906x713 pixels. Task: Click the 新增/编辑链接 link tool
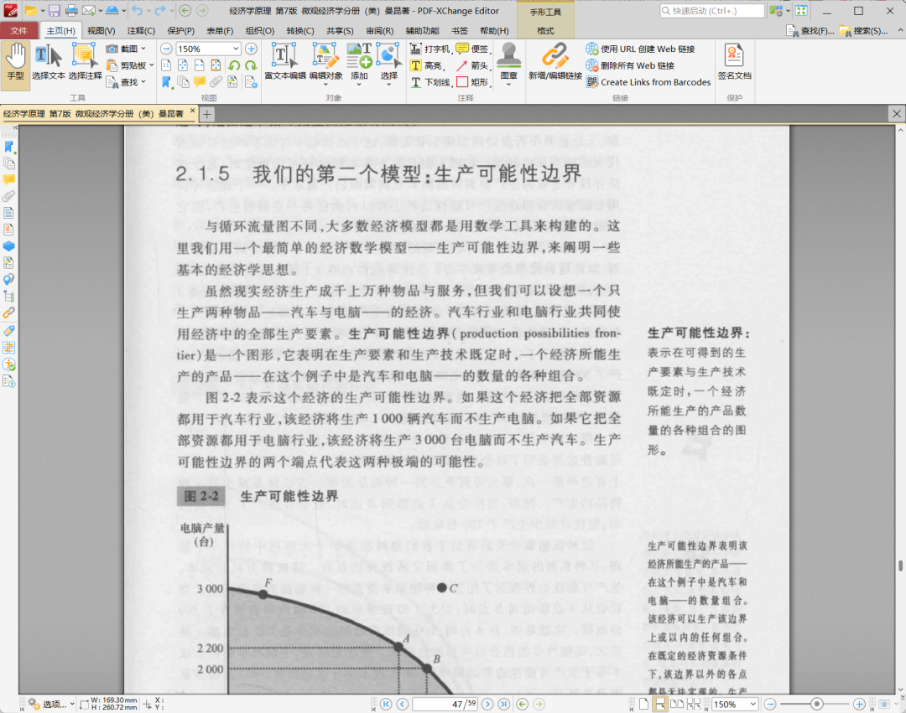pos(555,62)
